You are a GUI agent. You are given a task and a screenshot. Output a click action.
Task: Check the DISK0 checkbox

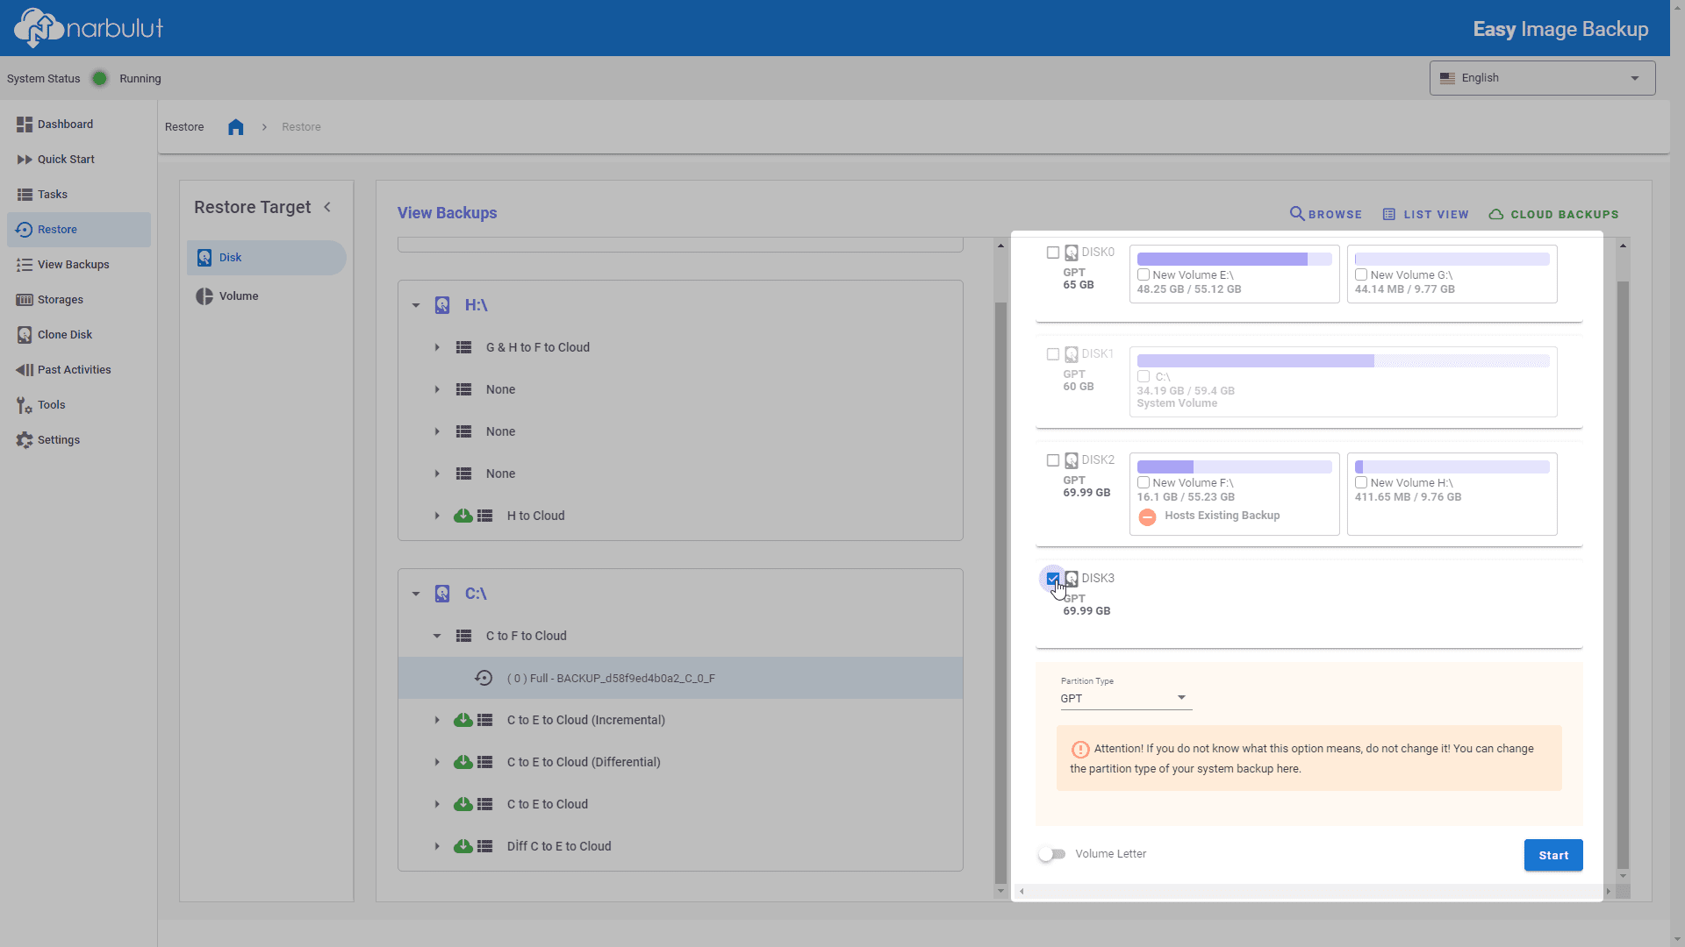pyautogui.click(x=1053, y=253)
